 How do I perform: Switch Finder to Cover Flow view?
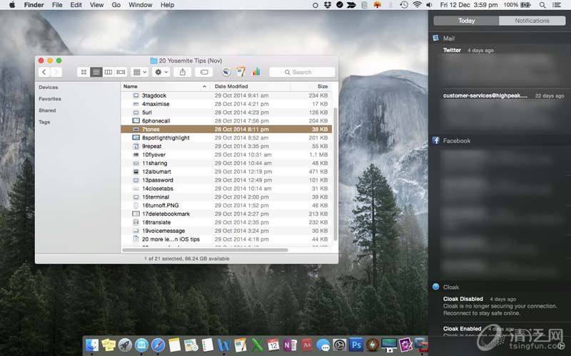(x=121, y=72)
